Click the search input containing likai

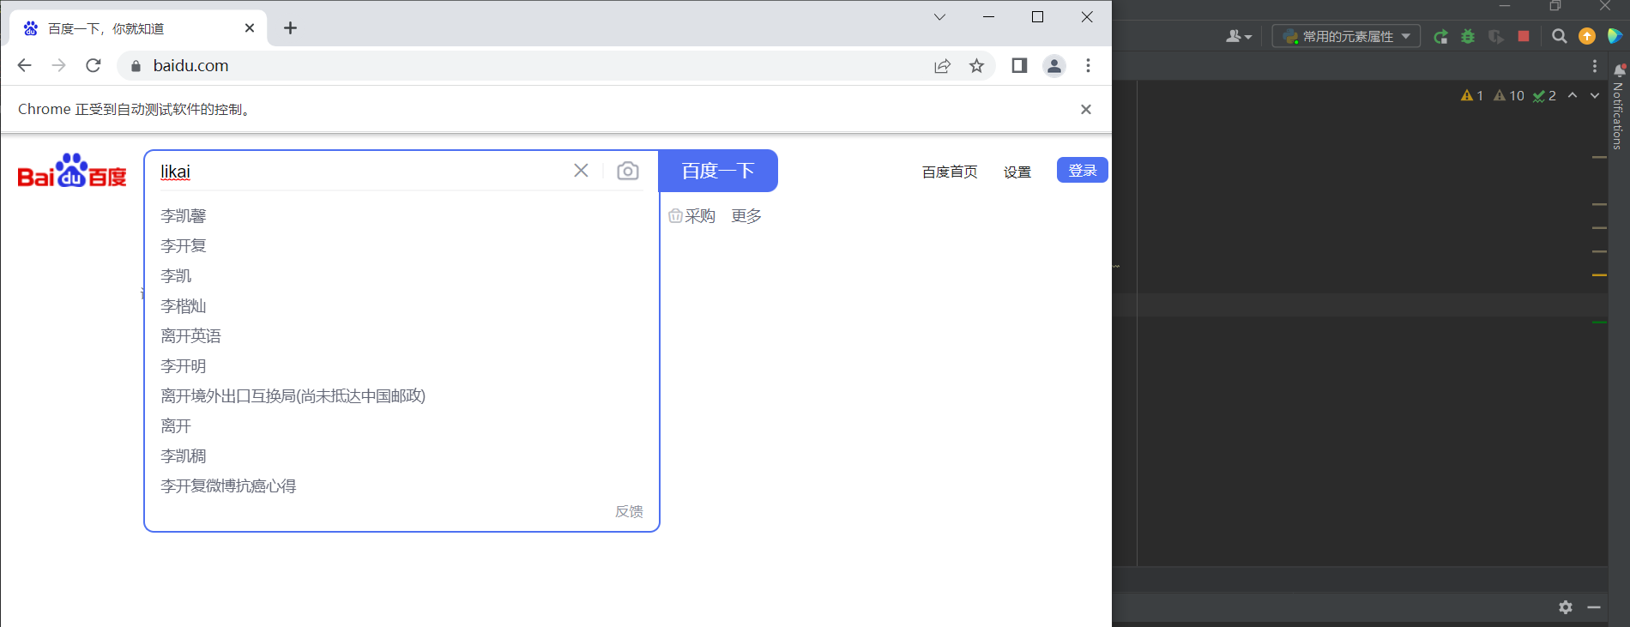tap(360, 171)
